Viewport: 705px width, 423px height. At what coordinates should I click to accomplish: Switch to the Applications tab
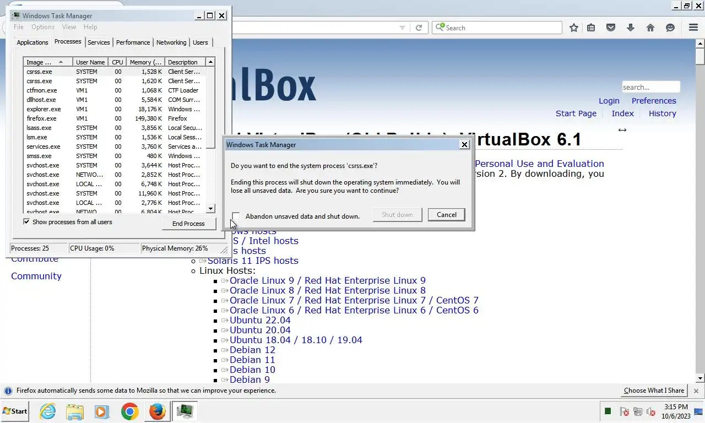[x=32, y=42]
